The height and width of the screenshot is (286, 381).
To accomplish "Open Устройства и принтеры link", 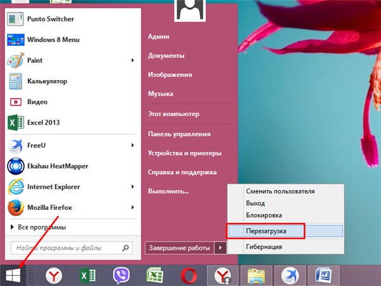I will (185, 153).
